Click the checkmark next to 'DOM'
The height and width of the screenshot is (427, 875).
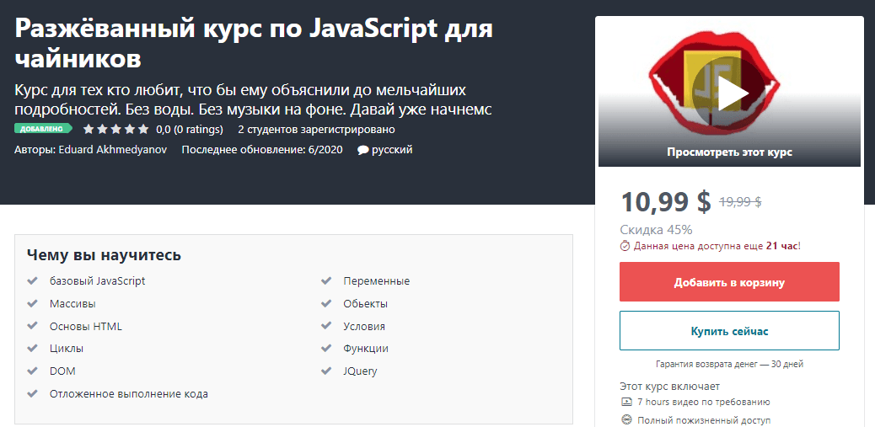pos(32,370)
